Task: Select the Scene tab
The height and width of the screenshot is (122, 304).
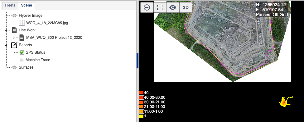Action: [x=27, y=5]
